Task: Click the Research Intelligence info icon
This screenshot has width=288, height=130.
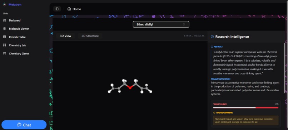Action: click(x=212, y=37)
